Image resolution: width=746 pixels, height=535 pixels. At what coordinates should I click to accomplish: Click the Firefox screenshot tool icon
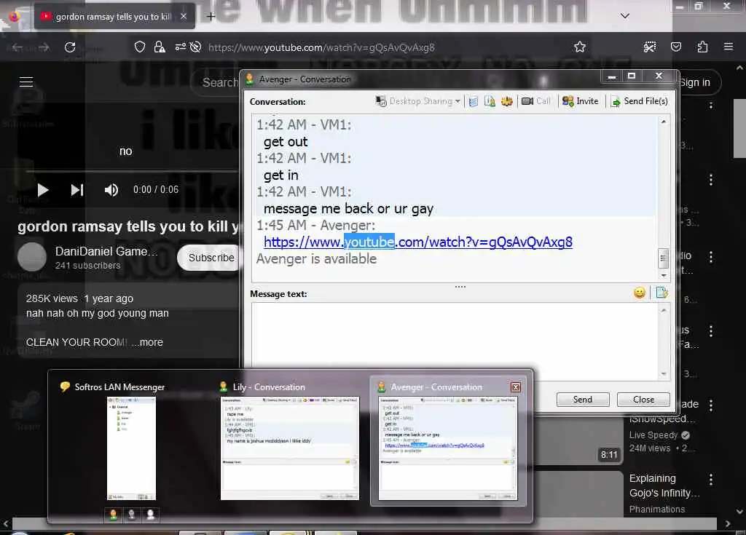[x=649, y=47]
